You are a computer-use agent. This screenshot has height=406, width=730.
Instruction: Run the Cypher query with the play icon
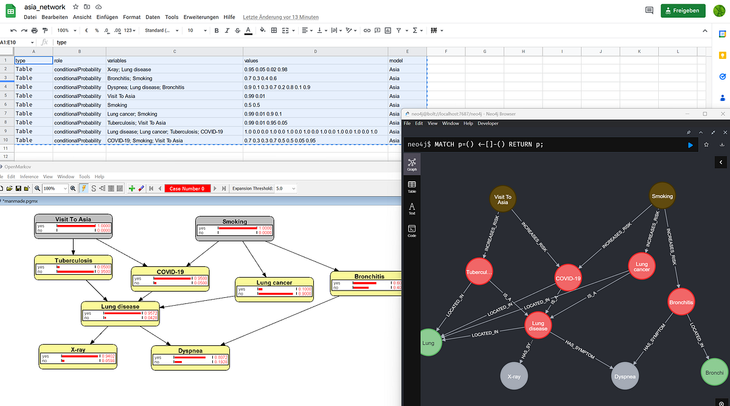point(690,145)
